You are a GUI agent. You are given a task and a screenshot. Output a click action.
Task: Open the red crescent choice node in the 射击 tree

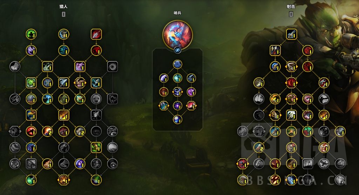tap(291, 83)
